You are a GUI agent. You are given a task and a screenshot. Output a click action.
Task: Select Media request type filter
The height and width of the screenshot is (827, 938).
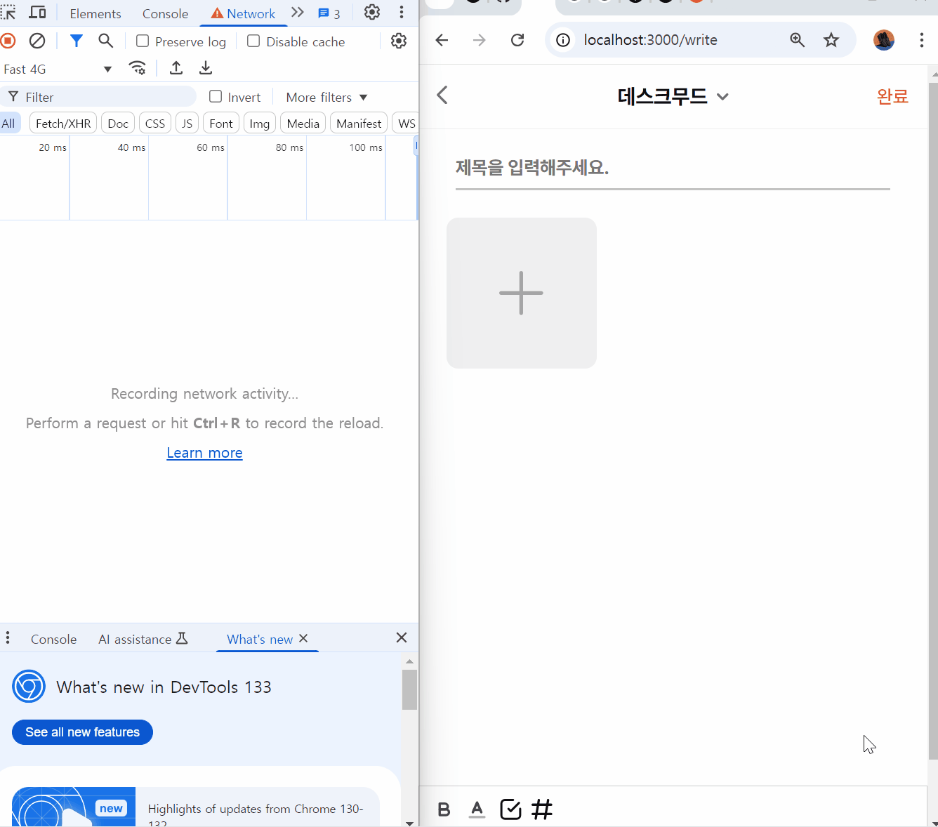pos(303,124)
